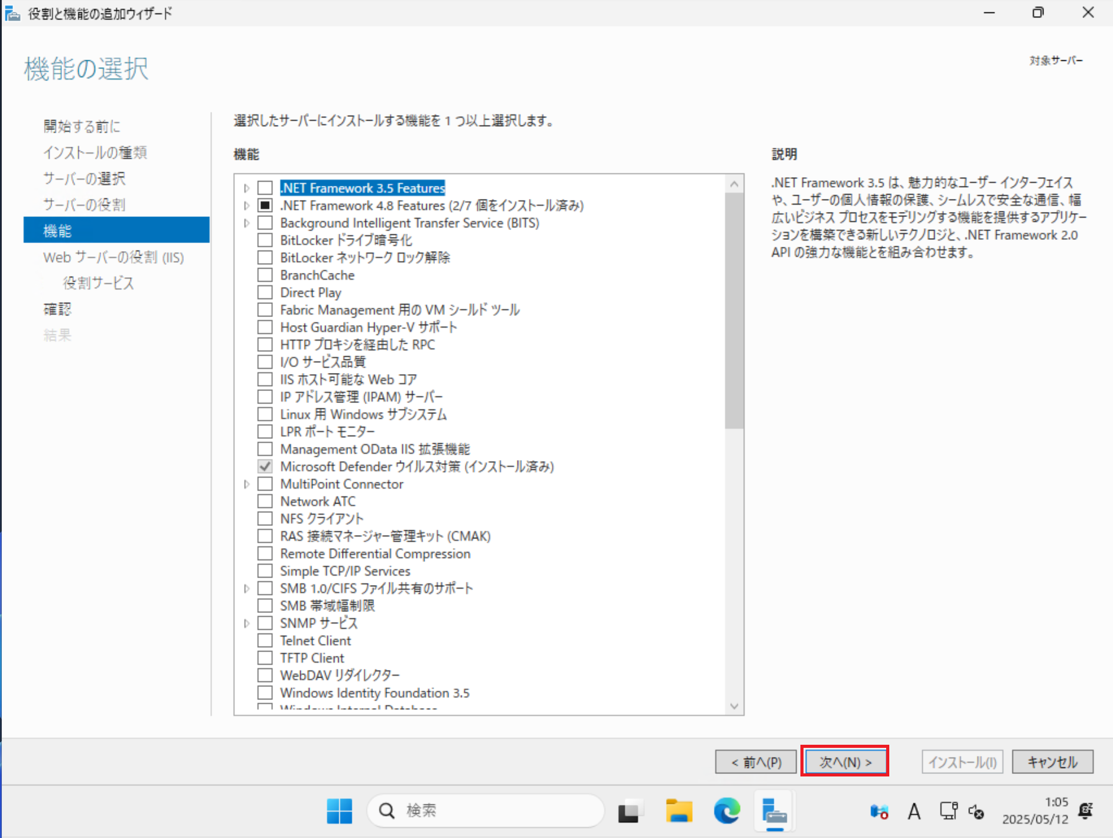Select Fabric Management 用の VM シールド ツール row

point(400,310)
